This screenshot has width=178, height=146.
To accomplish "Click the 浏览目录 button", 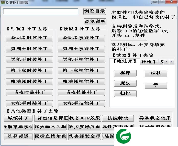I will [x=95, y=11].
